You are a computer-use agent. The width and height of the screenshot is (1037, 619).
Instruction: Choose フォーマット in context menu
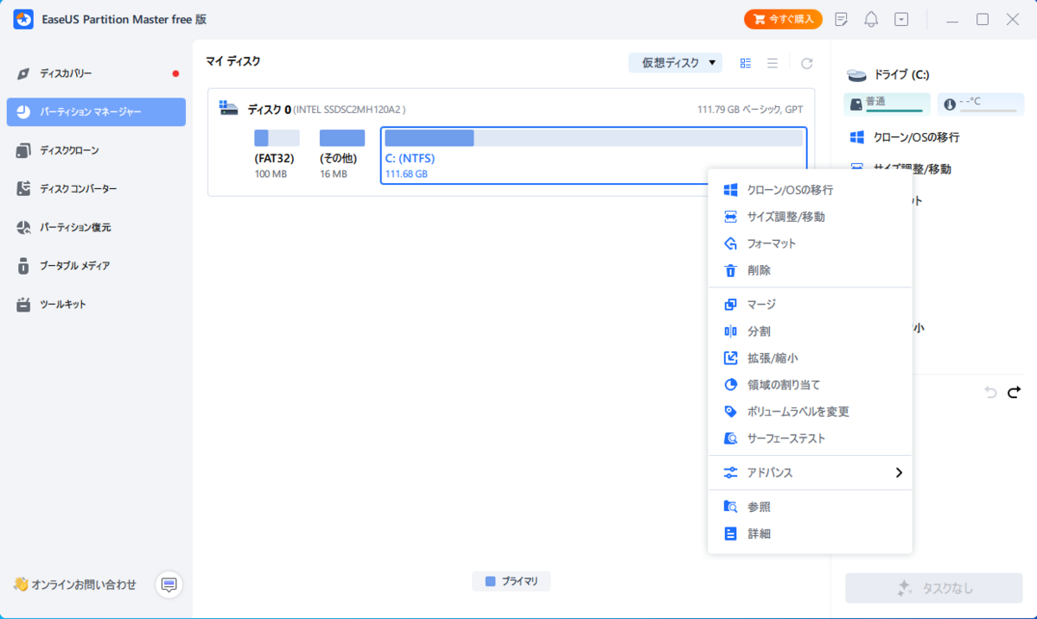click(810, 243)
